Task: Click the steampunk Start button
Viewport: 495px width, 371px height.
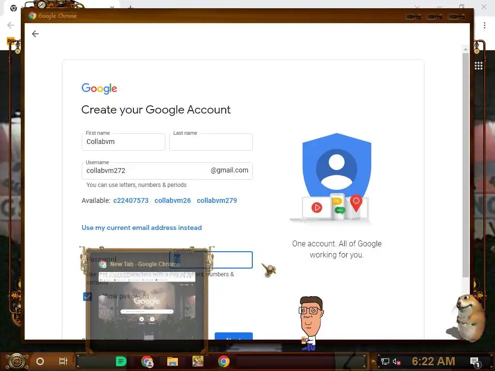Action: [x=17, y=361]
